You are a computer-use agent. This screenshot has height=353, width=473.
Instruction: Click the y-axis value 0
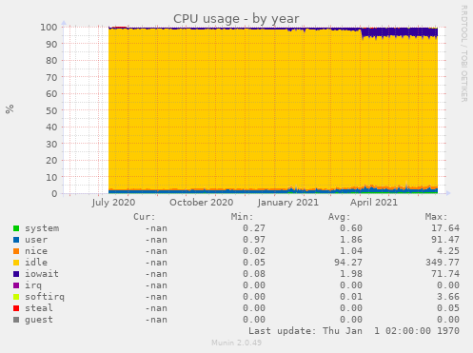[x=54, y=193]
